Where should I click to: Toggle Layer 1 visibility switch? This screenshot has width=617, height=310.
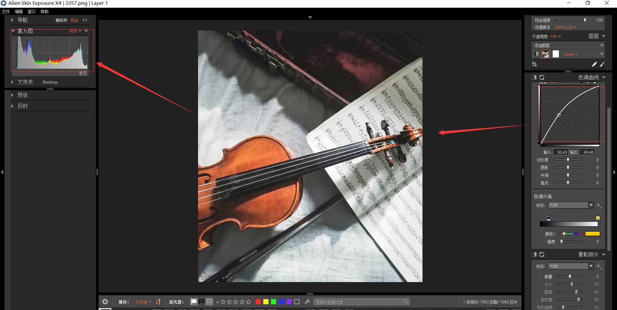(x=536, y=54)
